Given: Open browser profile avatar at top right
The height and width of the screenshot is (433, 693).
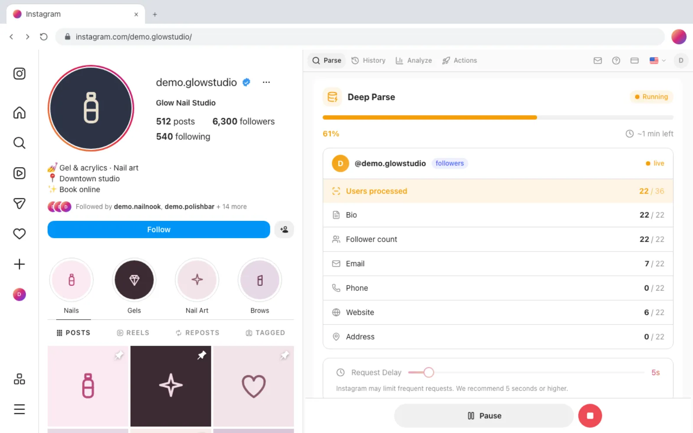Looking at the screenshot, I should click(679, 37).
